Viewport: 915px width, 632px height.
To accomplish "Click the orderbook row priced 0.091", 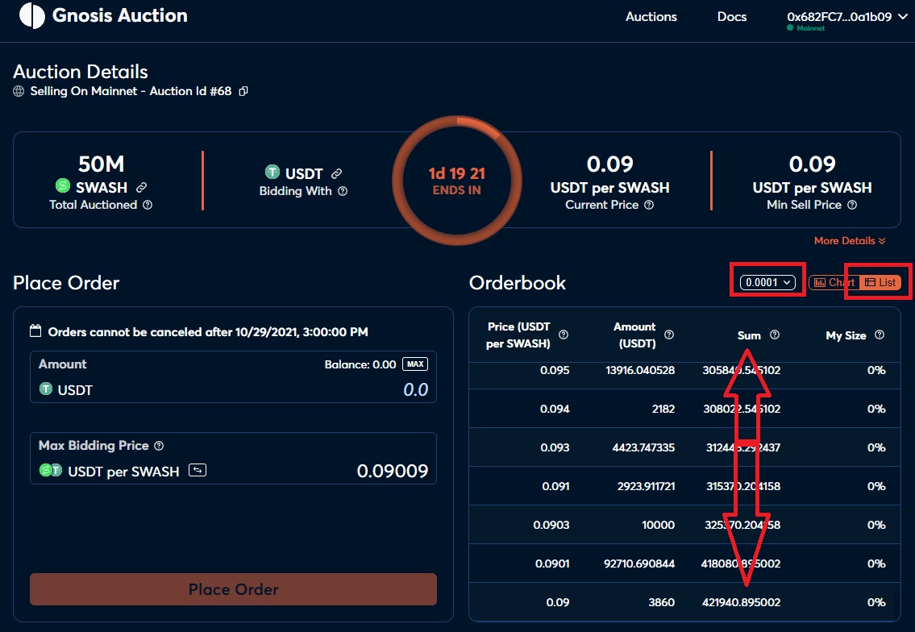I will (684, 485).
